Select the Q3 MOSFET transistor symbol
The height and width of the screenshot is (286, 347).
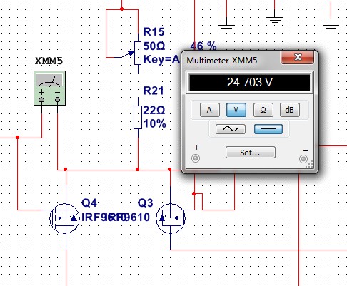click(x=171, y=218)
